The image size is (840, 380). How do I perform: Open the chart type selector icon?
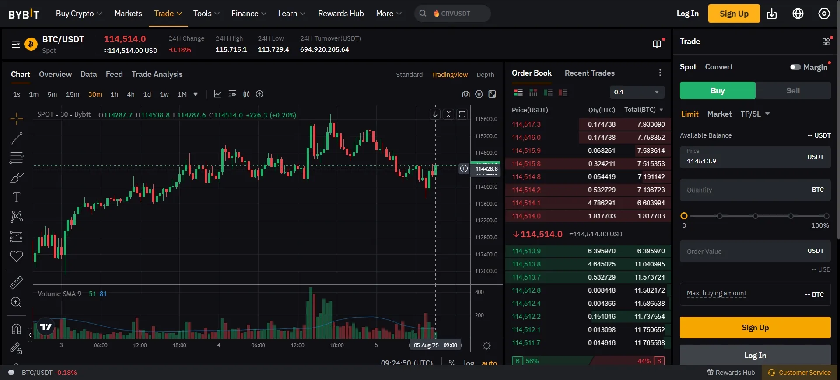(217, 94)
